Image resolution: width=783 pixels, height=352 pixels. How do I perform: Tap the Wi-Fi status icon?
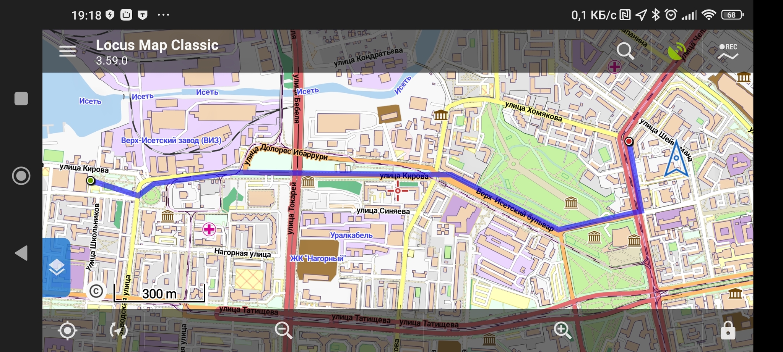tap(709, 15)
